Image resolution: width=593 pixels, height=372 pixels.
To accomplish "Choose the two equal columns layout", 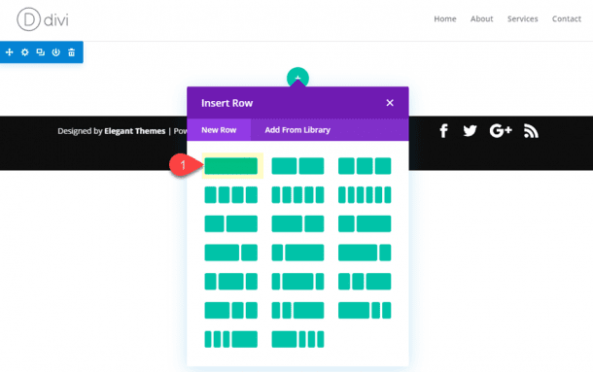I will [x=297, y=166].
